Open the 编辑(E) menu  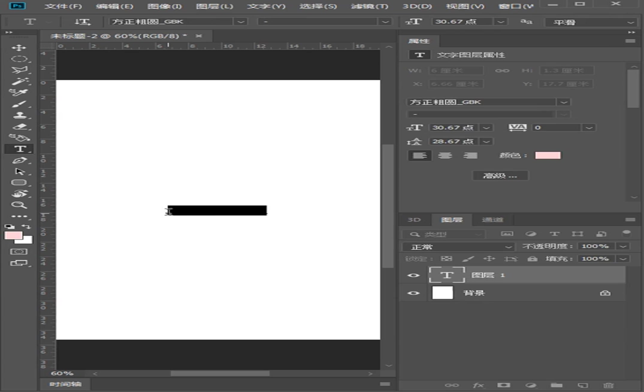pos(114,6)
